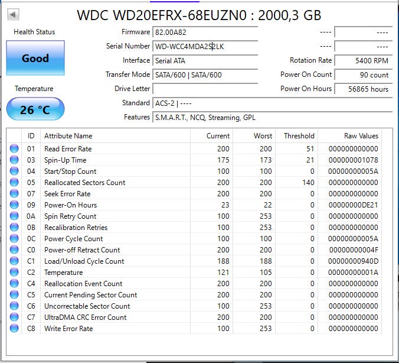This screenshot has height=363, width=399.
Task: Click the status orb for Reallocated Sectors Count
Action: (x=14, y=182)
